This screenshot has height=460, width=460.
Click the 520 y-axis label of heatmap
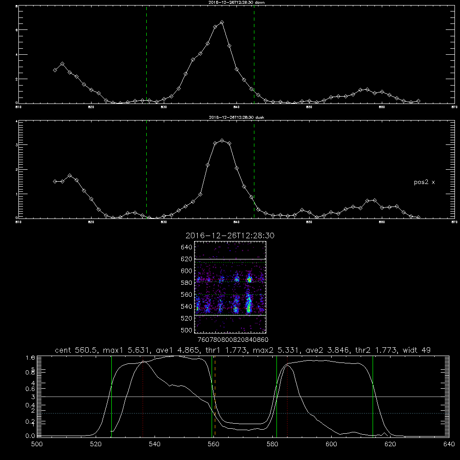click(x=187, y=318)
